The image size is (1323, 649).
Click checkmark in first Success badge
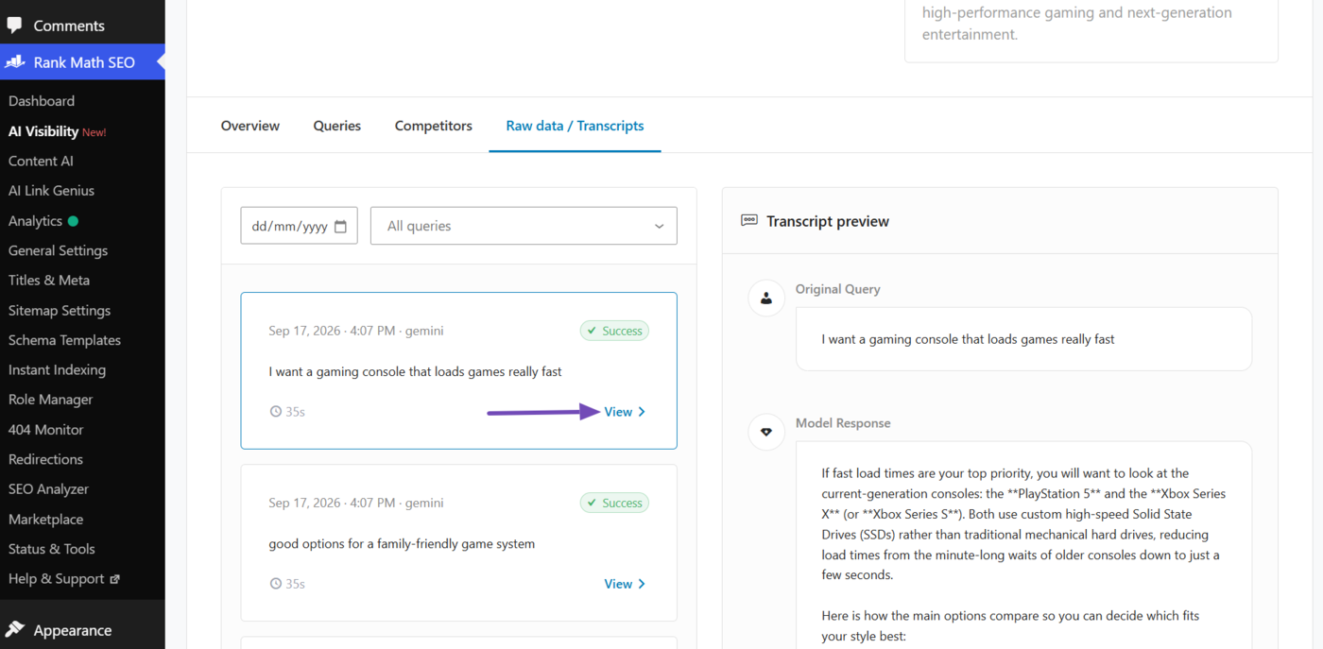[x=593, y=331]
